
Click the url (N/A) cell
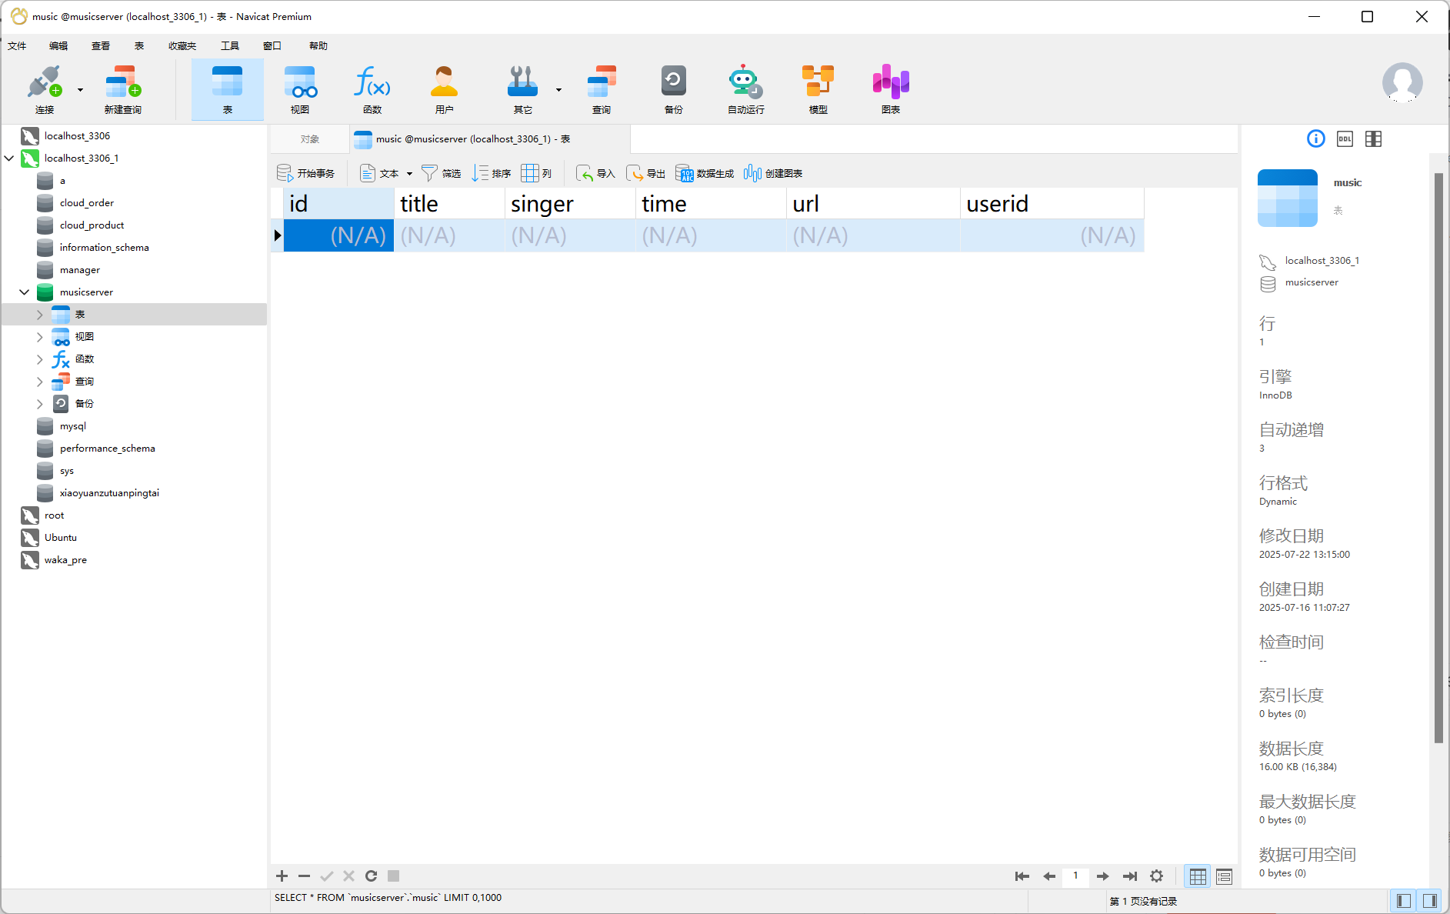(x=873, y=235)
